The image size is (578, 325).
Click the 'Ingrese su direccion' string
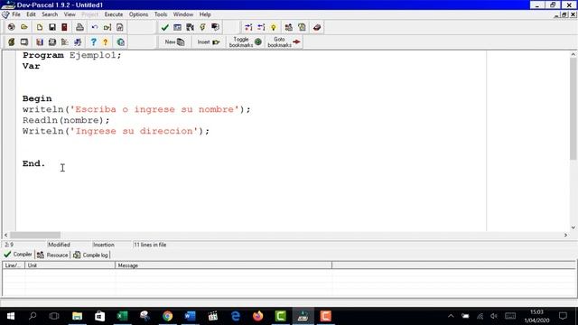pos(135,131)
